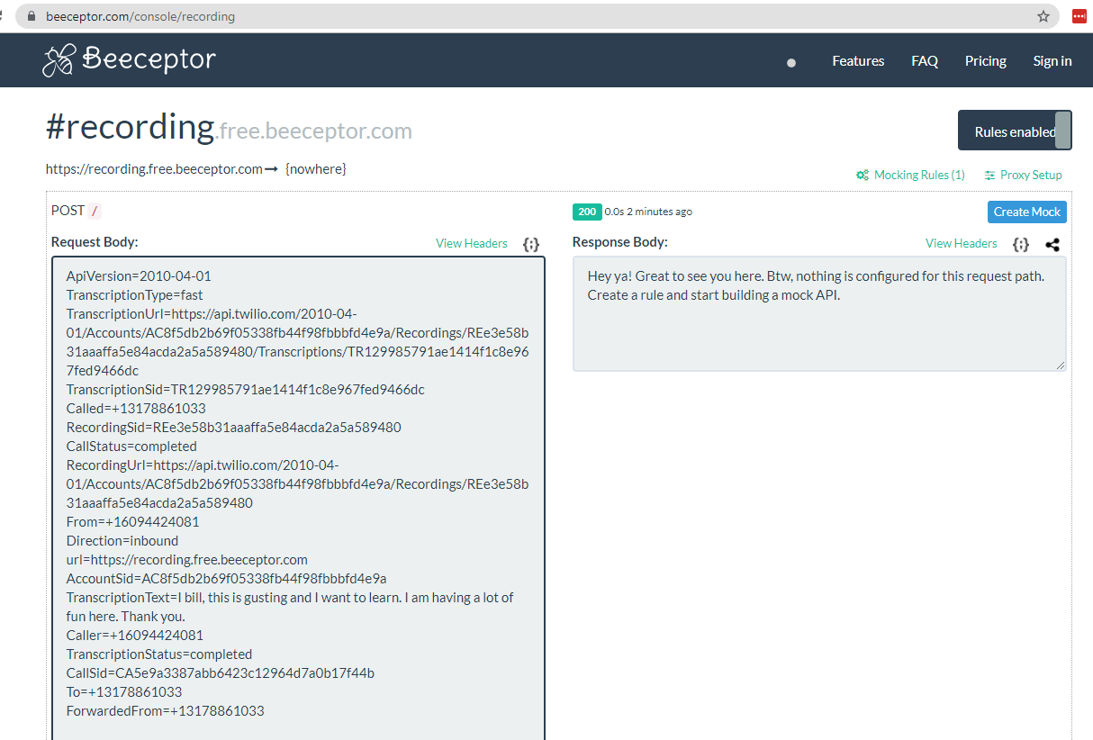Format response body with JSON braces icon

1020,244
